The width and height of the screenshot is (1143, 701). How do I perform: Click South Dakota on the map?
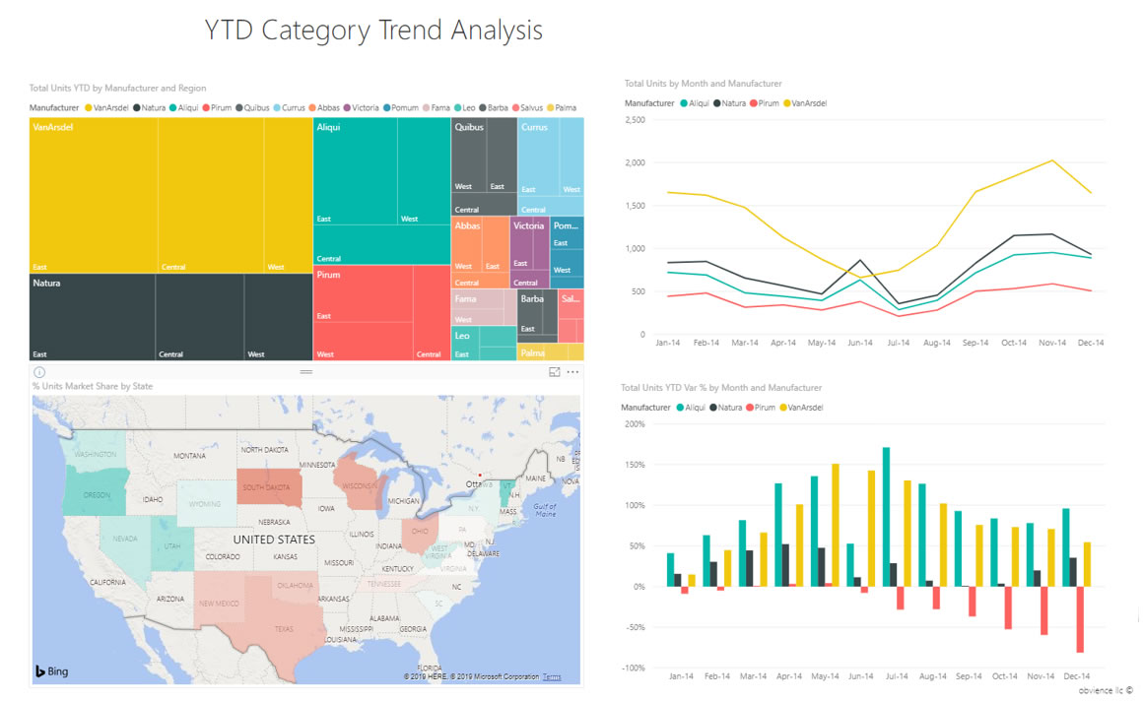coord(266,486)
